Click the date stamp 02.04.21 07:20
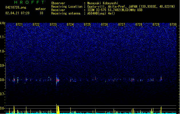 point(17,13)
